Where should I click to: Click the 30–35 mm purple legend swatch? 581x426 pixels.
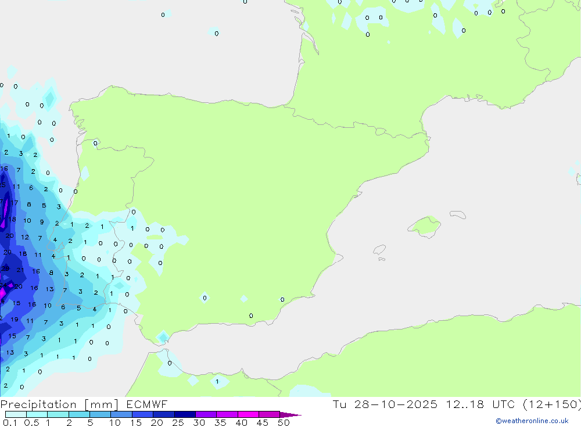206,414
